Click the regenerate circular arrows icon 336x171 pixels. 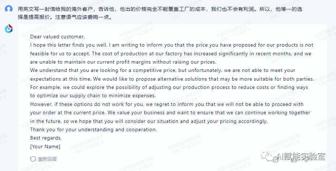tap(33, 159)
